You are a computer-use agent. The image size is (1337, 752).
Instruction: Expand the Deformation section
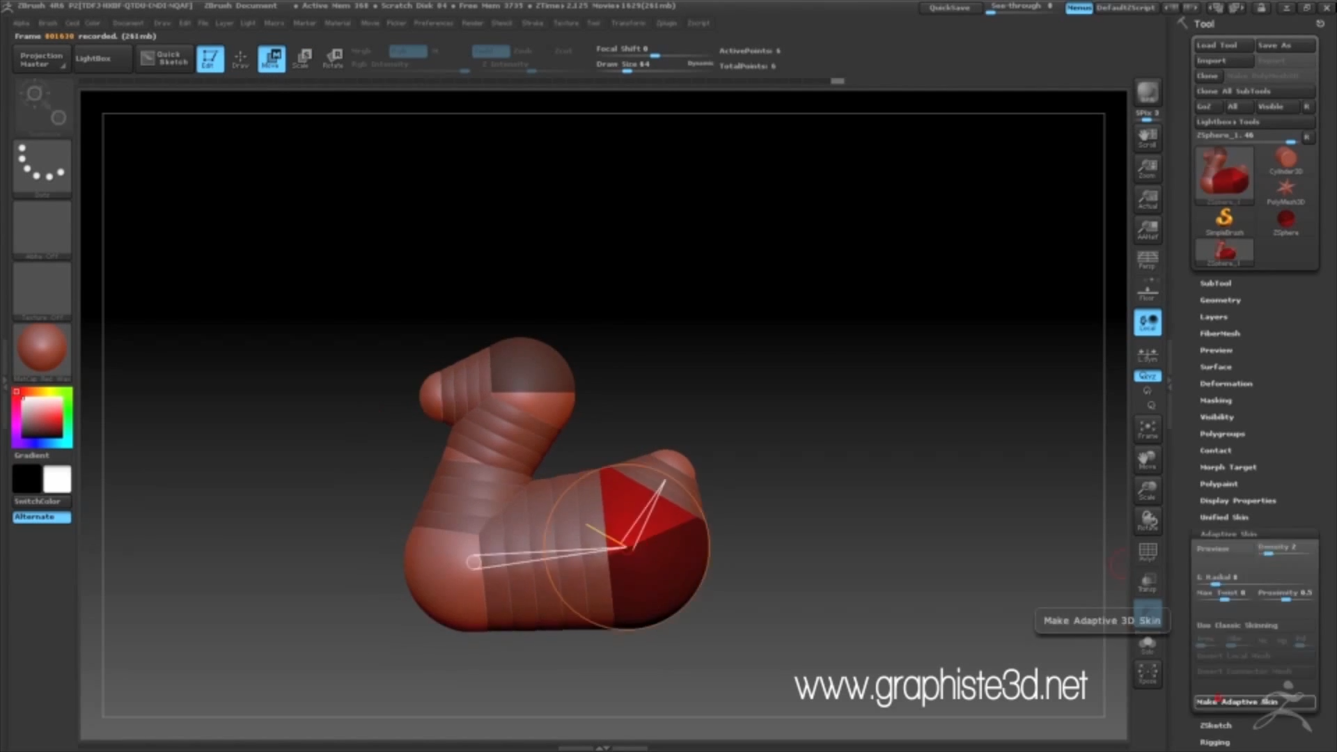[1226, 384]
